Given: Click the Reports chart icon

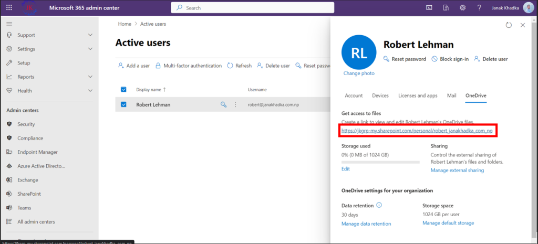Looking at the screenshot, I should (x=9, y=77).
